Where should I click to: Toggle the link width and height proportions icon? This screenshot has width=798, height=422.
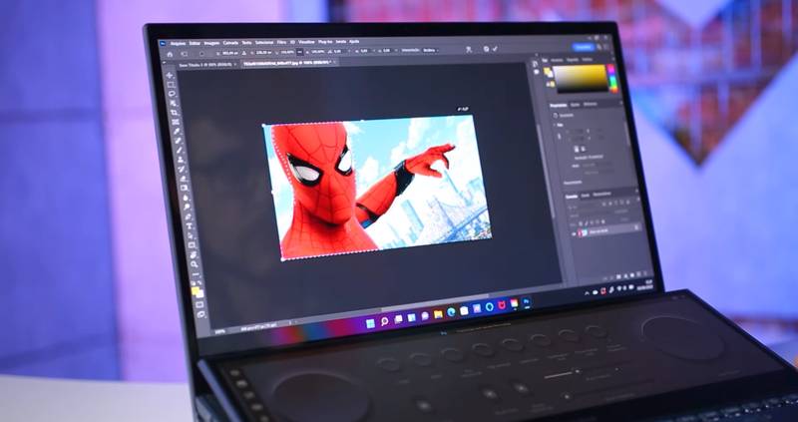click(300, 52)
